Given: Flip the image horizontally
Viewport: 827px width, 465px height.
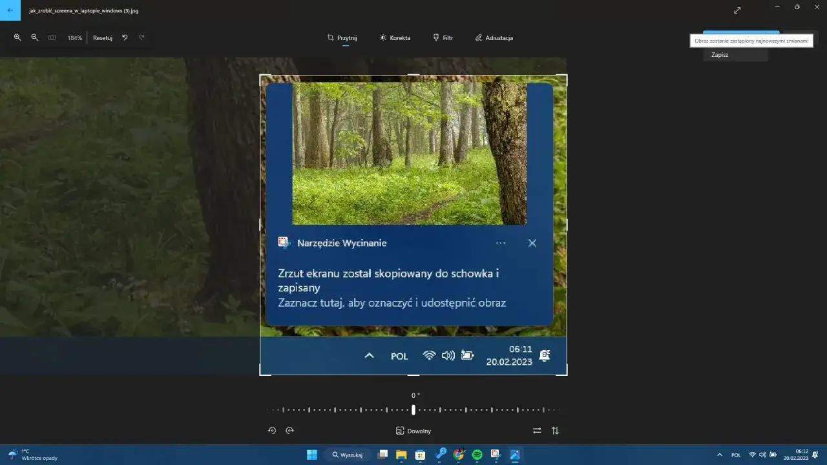Looking at the screenshot, I should [537, 430].
